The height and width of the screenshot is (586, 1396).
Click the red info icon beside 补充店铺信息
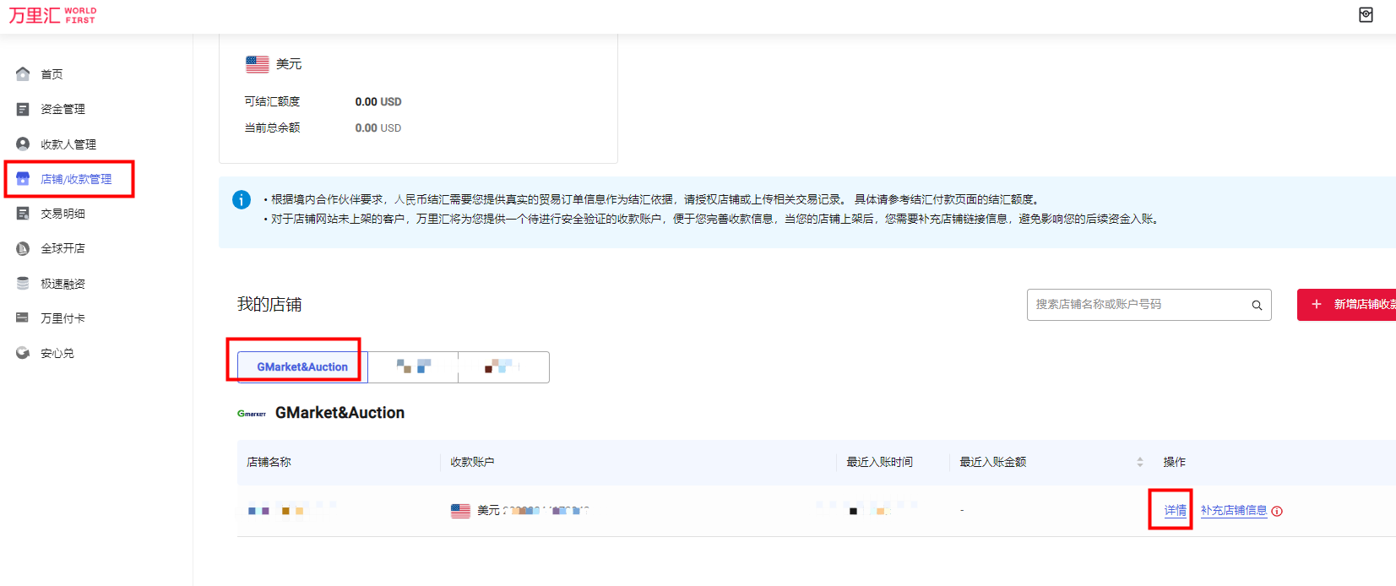point(1277,511)
